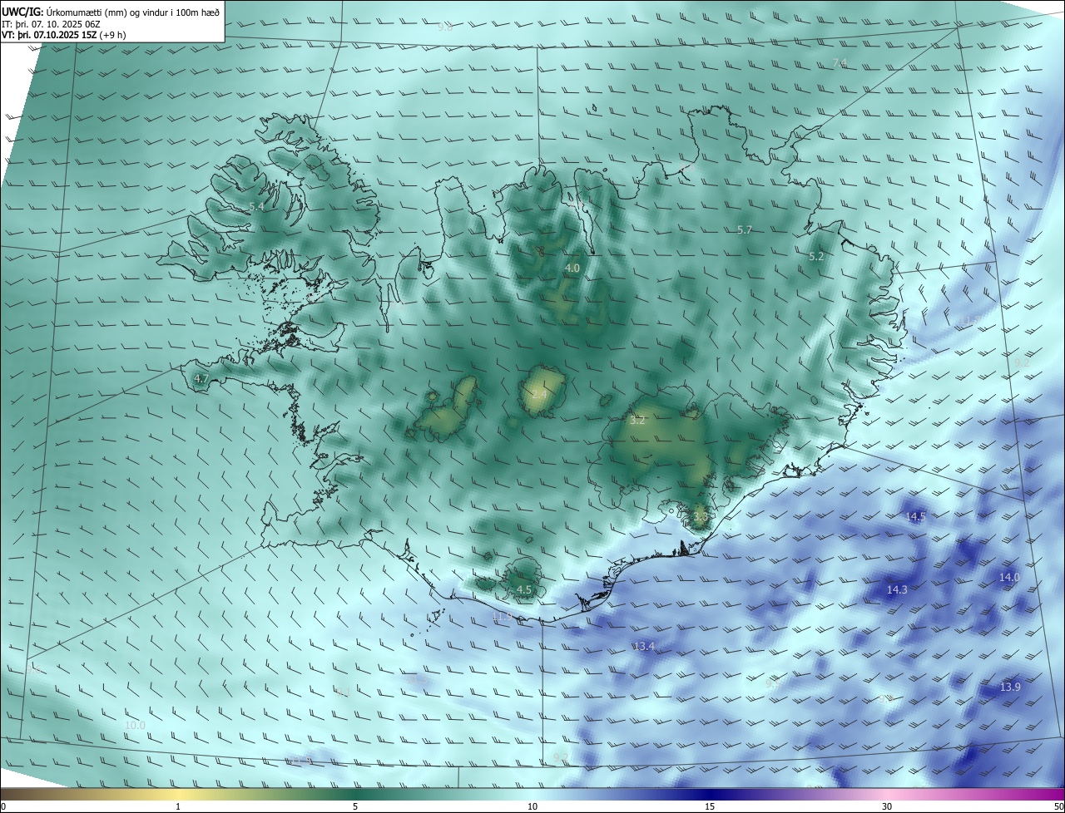
Task: Click the 10.0 value in the southwest sea
Action: click(135, 726)
